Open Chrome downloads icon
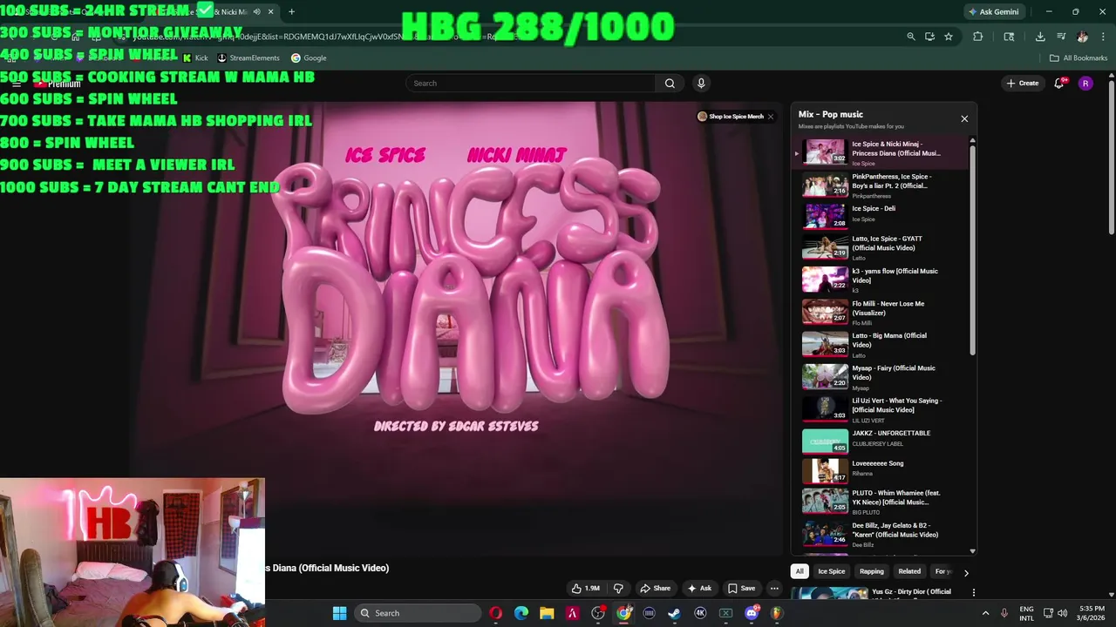Image resolution: width=1116 pixels, height=627 pixels. click(x=1040, y=37)
